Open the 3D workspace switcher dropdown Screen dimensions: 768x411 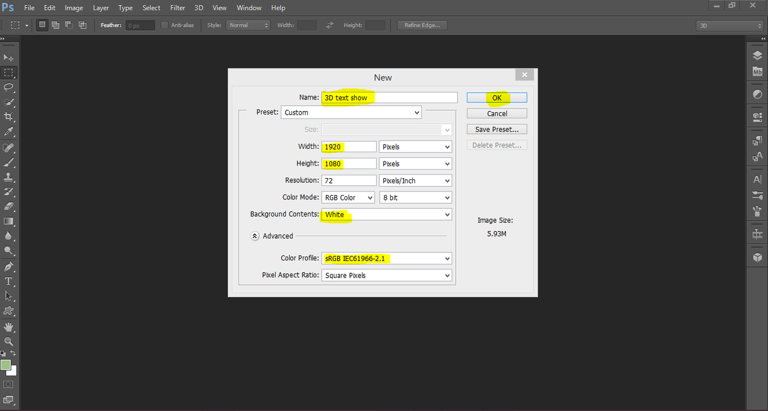pyautogui.click(x=730, y=25)
